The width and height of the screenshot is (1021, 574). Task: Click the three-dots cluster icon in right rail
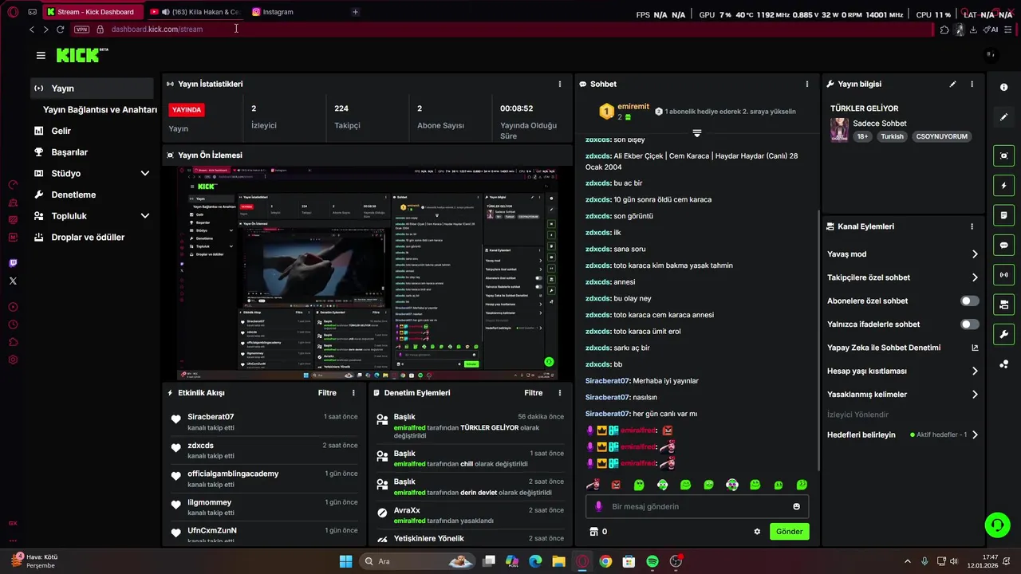coord(1004,364)
